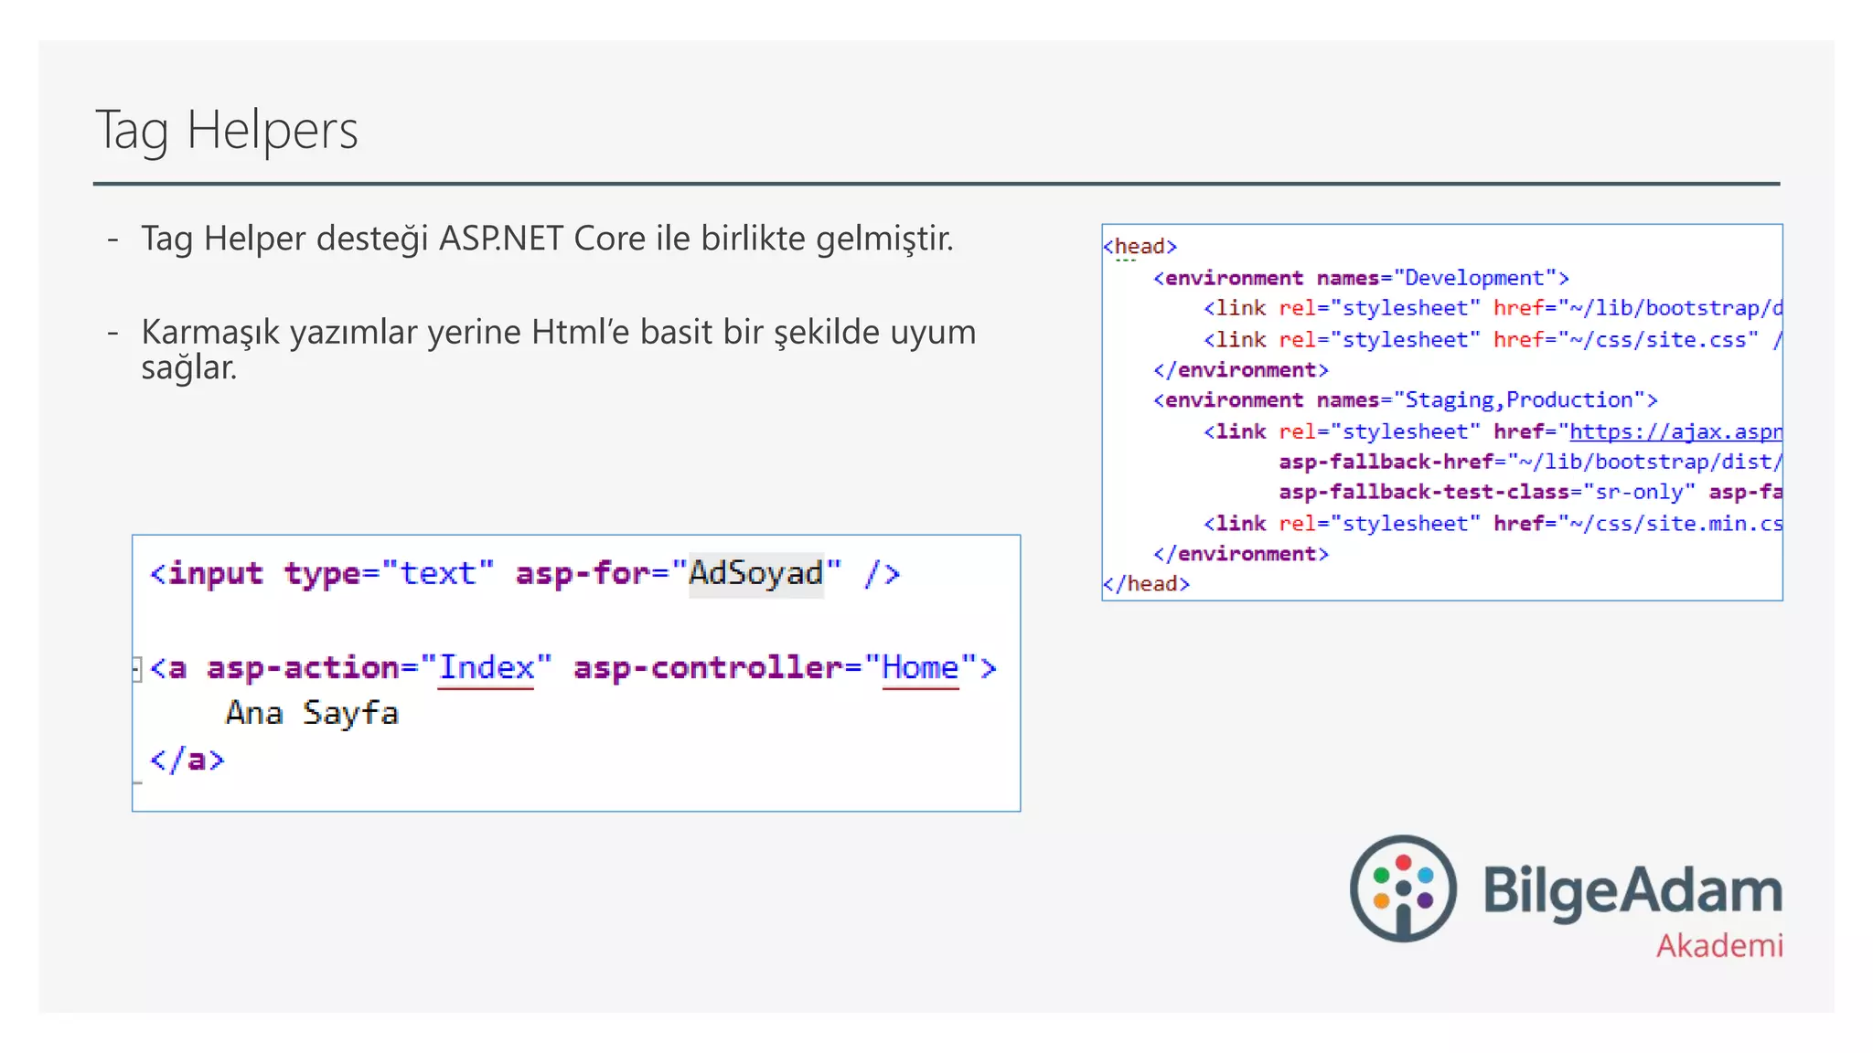This screenshot has height=1053, width=1873.
Task: Select the 'Tag Helpers' slide title
Action: click(227, 130)
